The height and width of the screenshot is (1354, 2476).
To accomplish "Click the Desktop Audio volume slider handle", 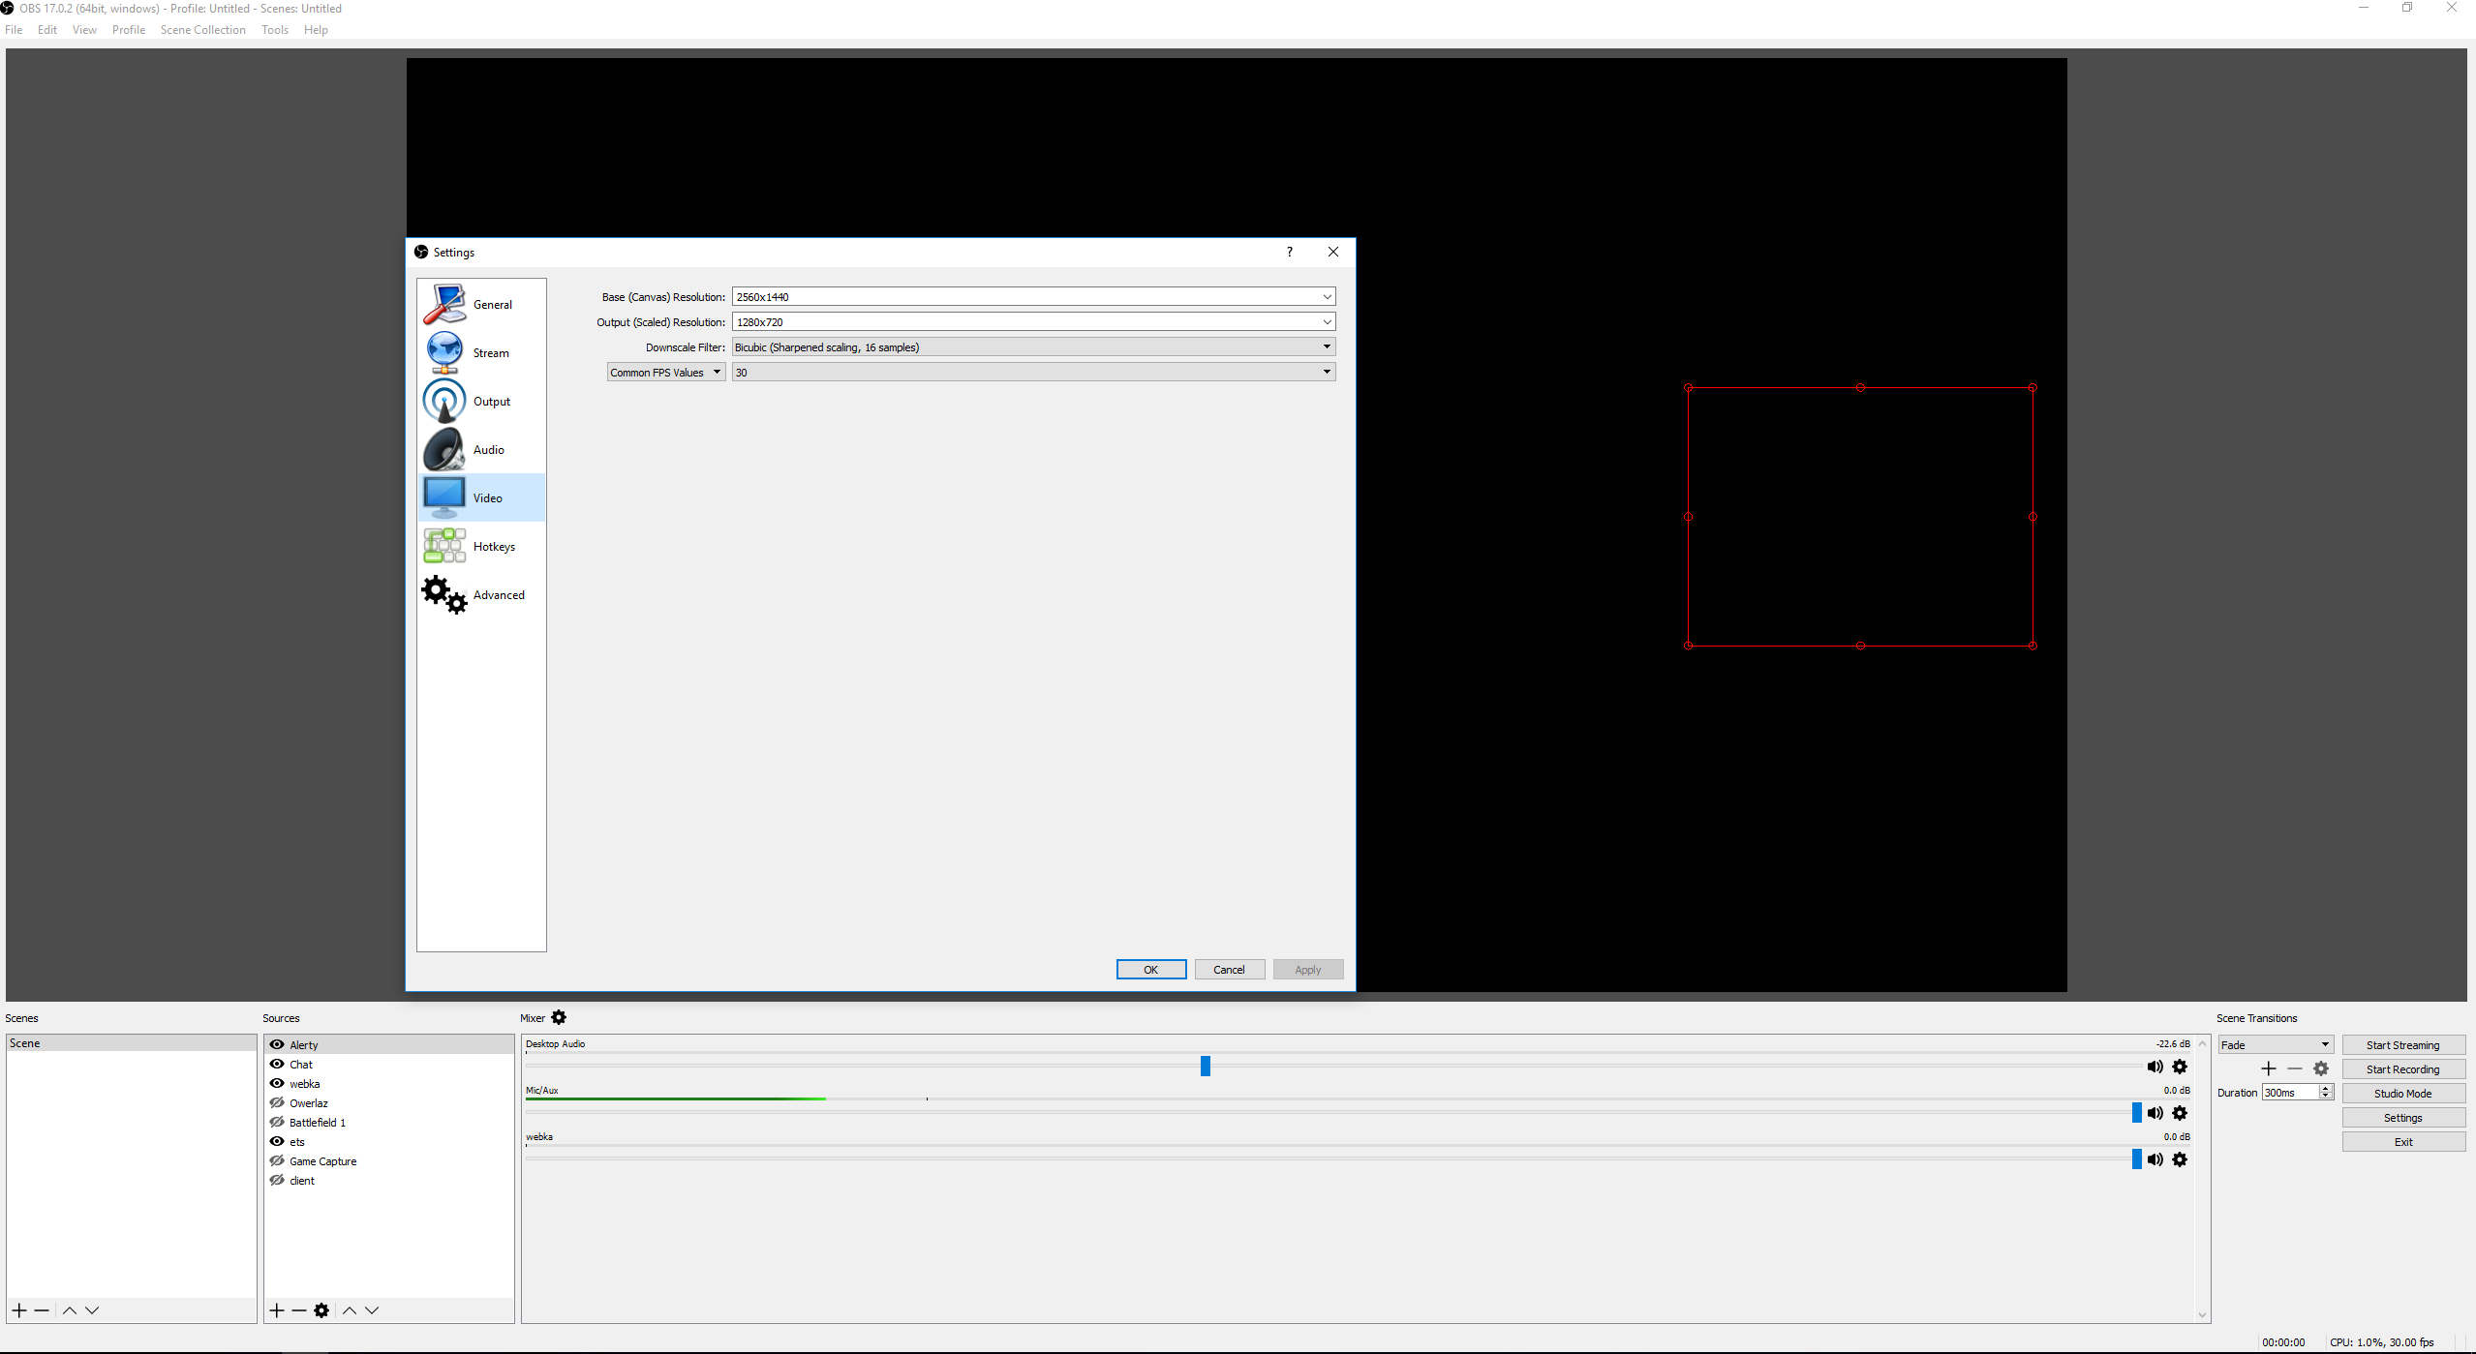I will tap(1206, 1066).
